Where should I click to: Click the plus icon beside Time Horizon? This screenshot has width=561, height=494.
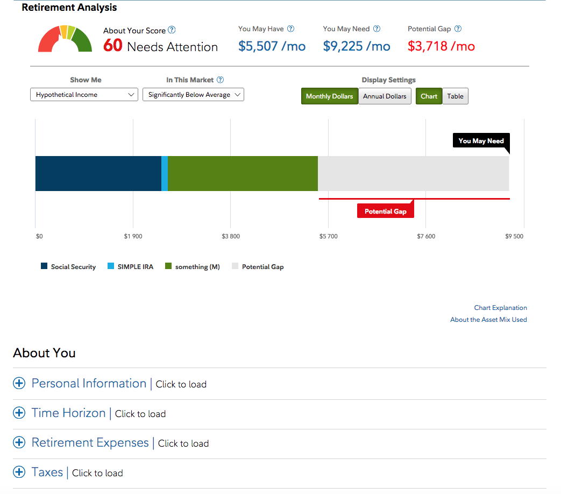[x=19, y=413]
